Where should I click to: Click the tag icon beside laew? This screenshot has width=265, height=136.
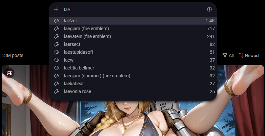pos(56,60)
